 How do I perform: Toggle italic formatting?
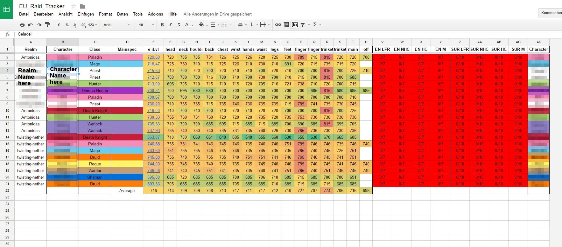pos(171,25)
